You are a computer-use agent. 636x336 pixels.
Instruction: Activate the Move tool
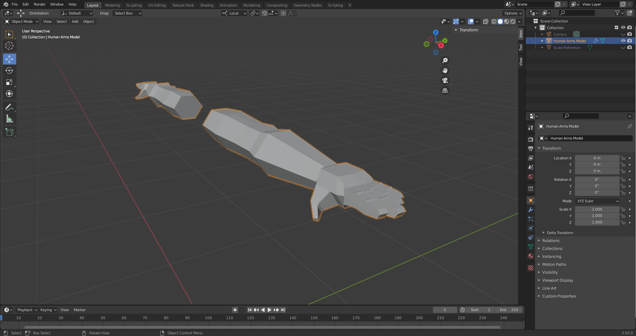[x=9, y=59]
